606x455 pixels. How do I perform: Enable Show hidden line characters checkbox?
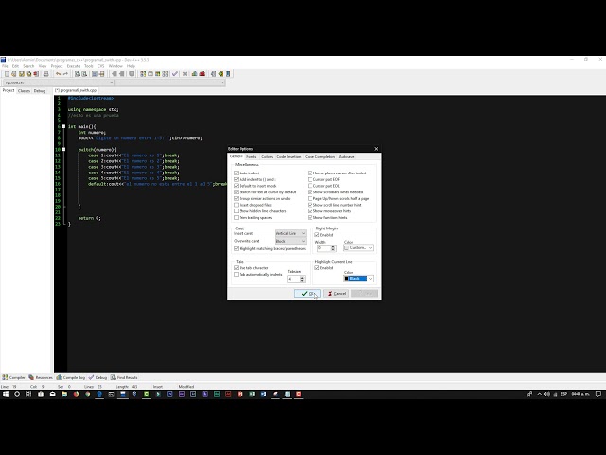coord(236,211)
